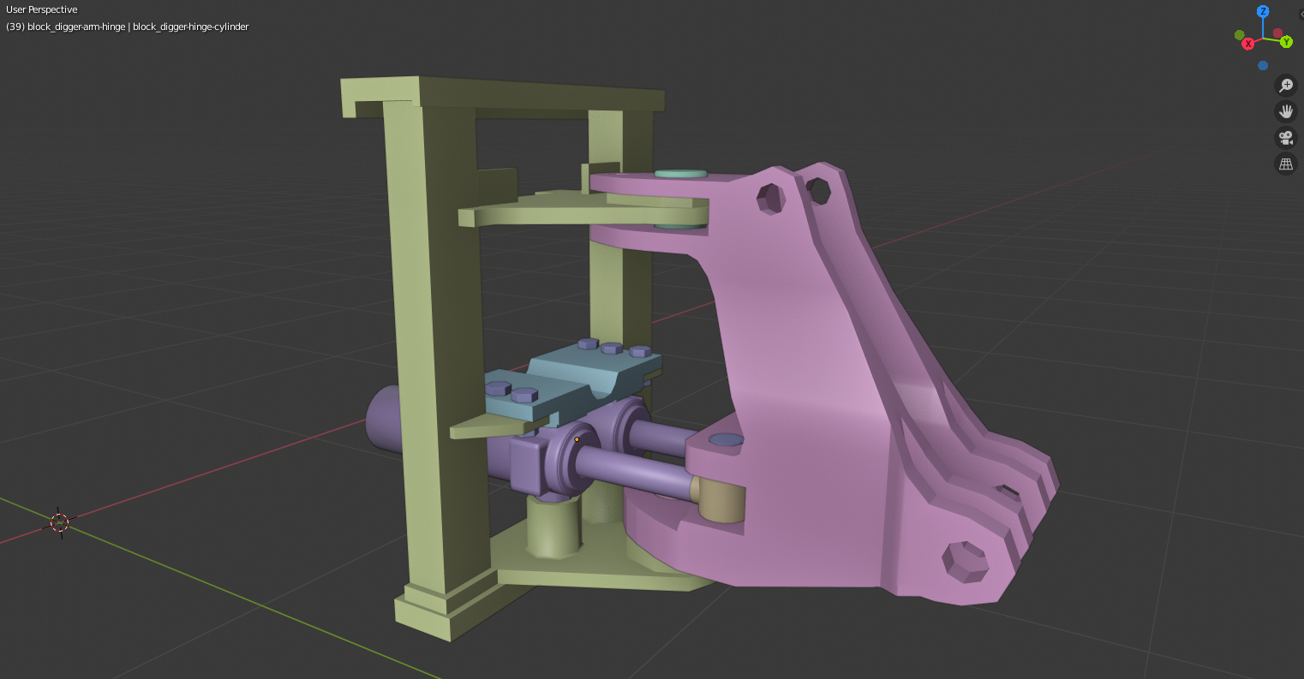Select the teal disc atop the hinge
Viewport: 1304px width, 679px height.
coord(681,174)
